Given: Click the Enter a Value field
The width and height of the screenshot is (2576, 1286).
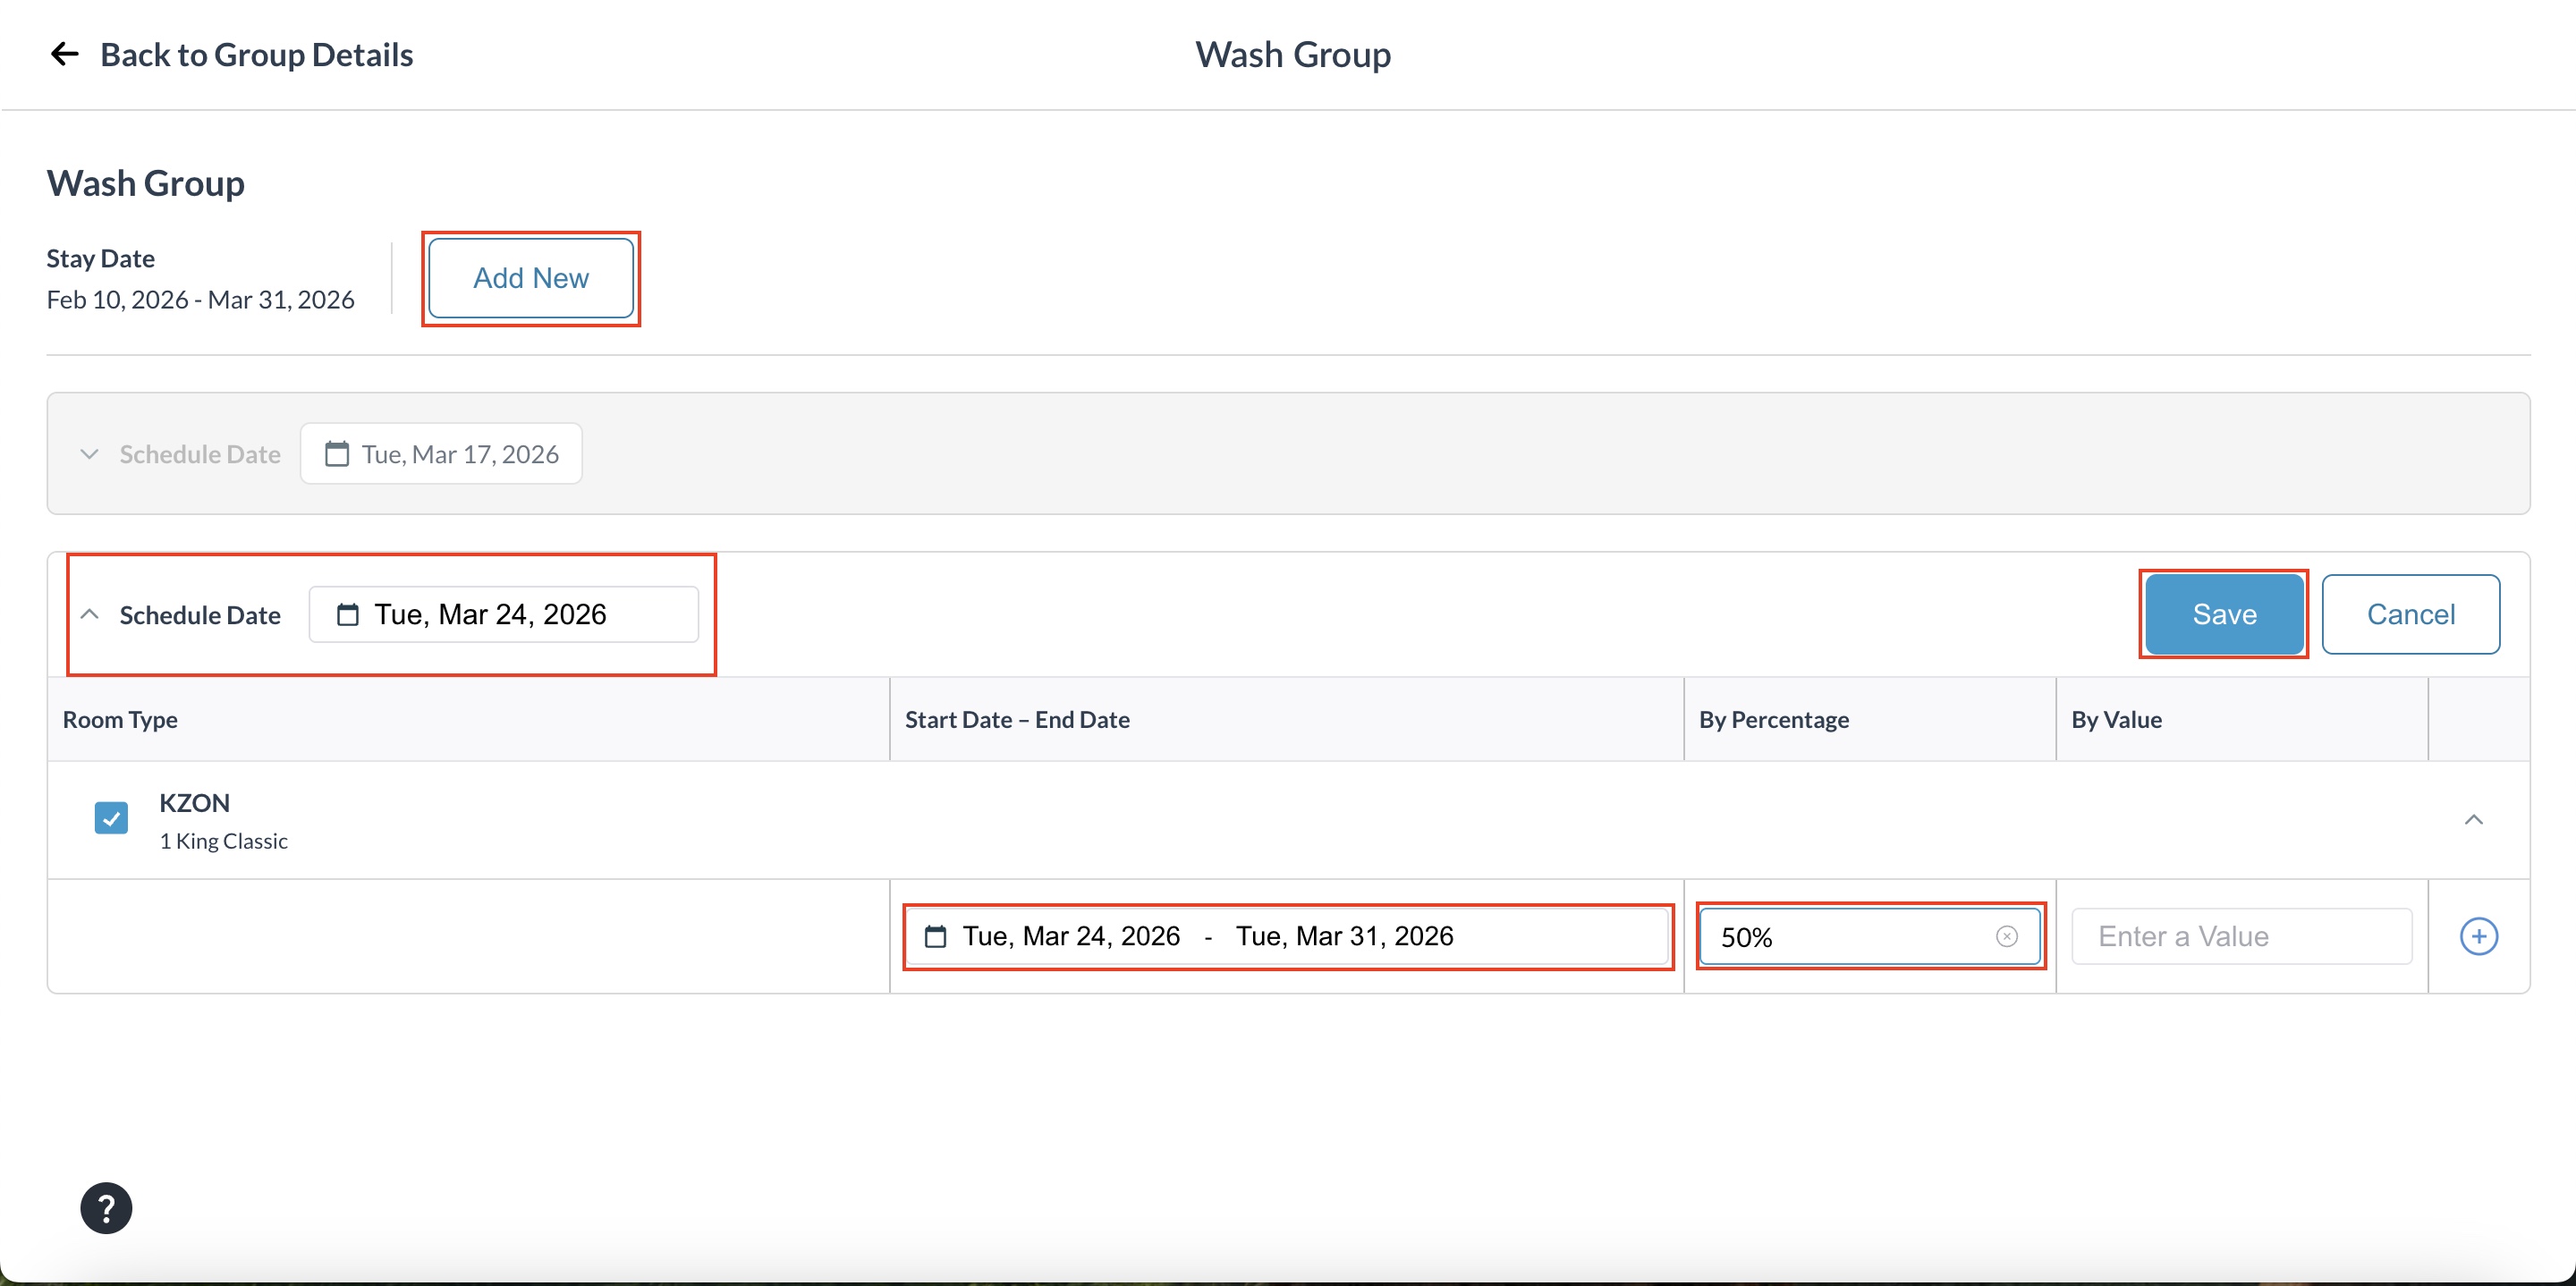Looking at the screenshot, I should tap(2241, 936).
